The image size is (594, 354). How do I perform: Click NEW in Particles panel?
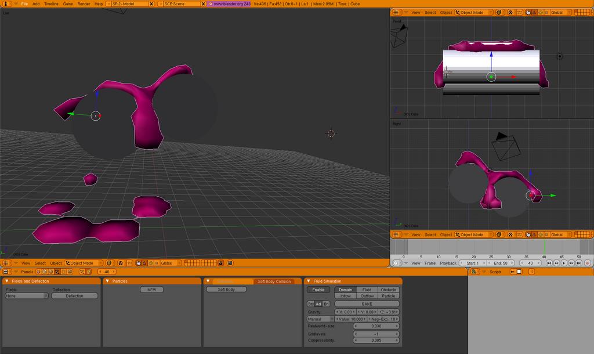point(151,290)
